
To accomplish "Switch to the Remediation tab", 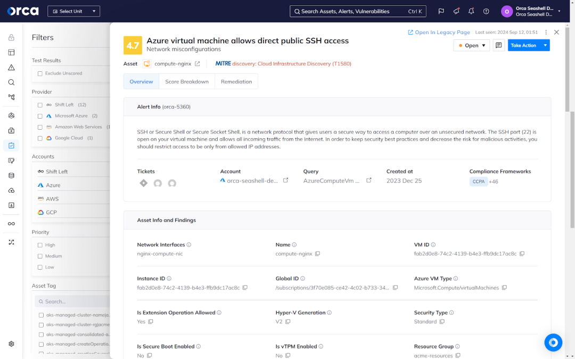I will [x=236, y=82].
